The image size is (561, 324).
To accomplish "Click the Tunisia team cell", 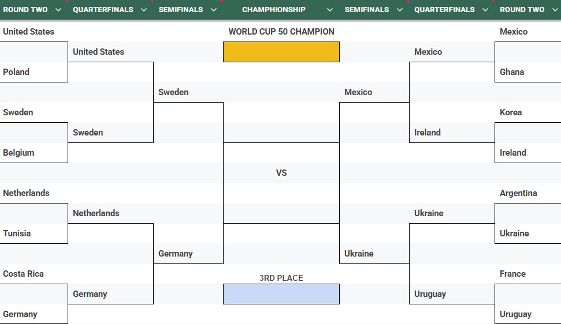I will click(34, 233).
